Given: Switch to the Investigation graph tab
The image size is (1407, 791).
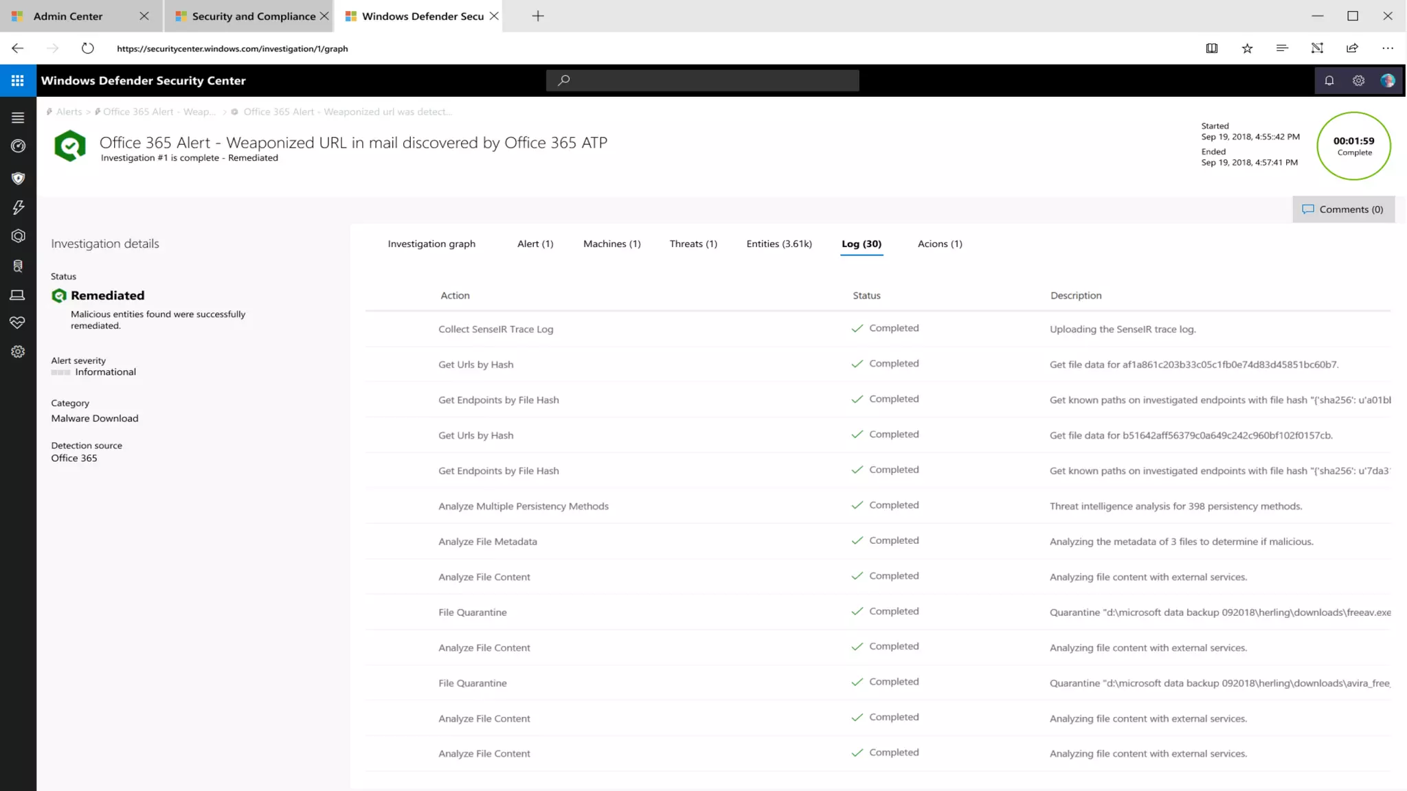Looking at the screenshot, I should (431, 244).
